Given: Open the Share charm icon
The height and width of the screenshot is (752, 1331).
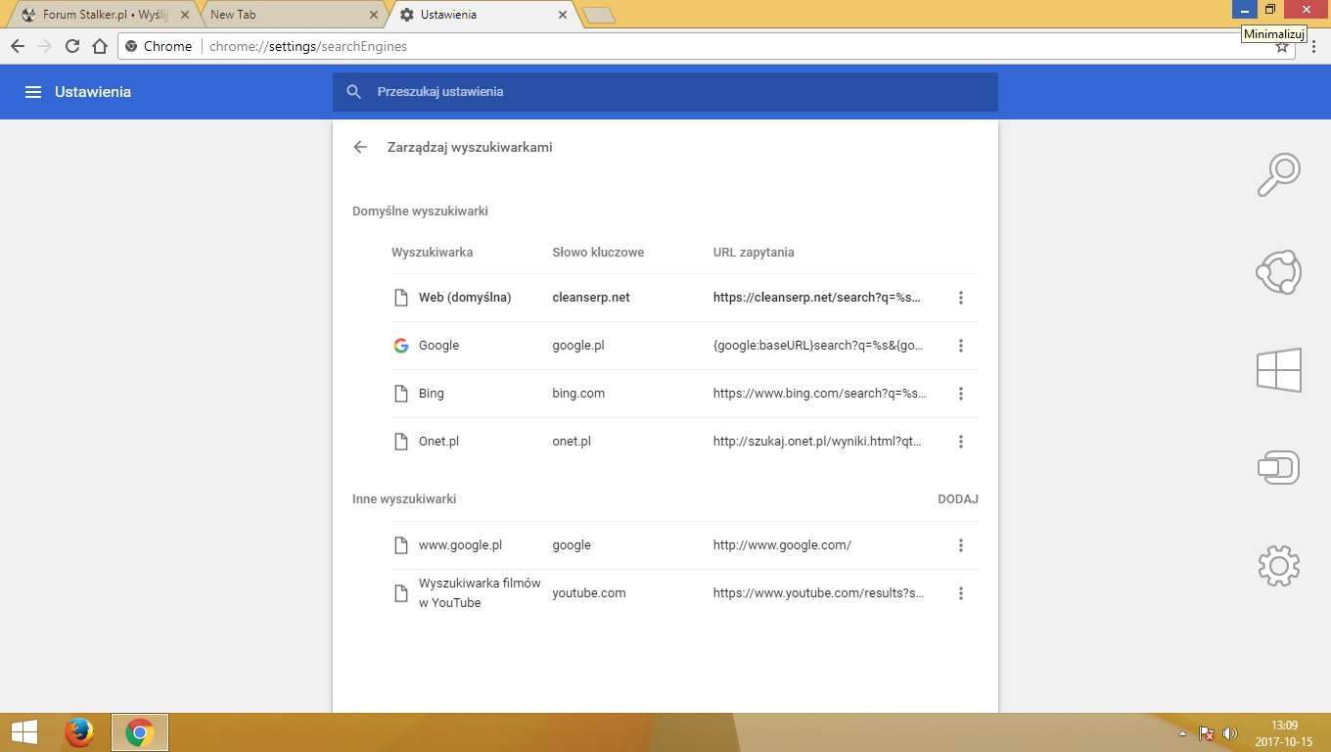Looking at the screenshot, I should click(x=1278, y=272).
